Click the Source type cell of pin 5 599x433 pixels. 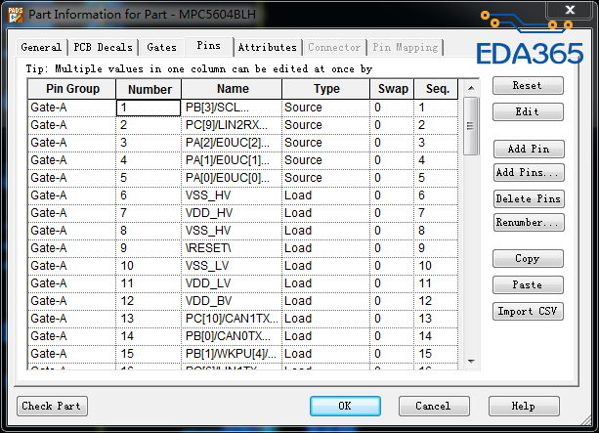(325, 178)
